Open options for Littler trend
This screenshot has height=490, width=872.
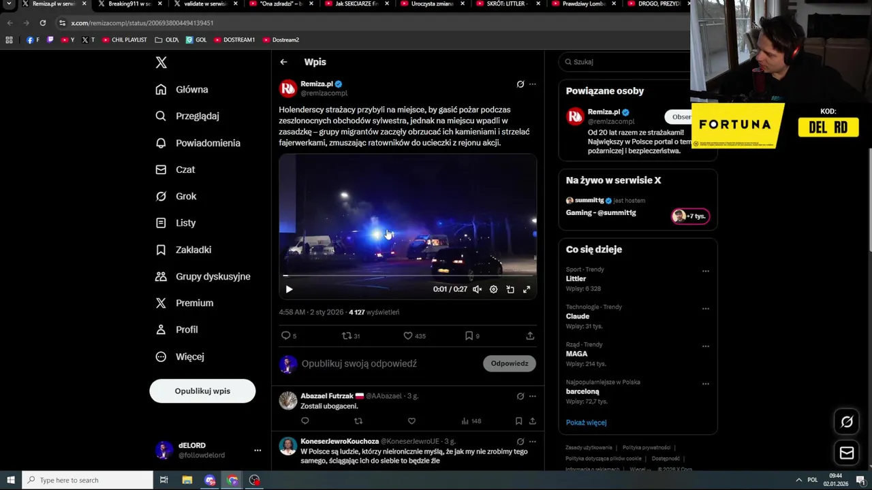706,271
